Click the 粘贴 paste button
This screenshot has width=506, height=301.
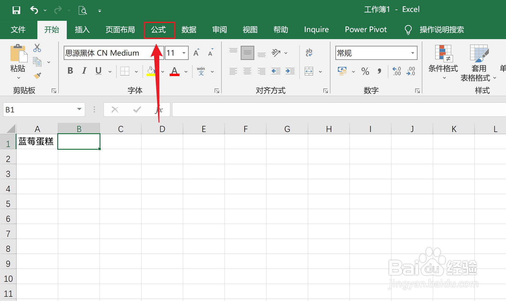point(18,58)
